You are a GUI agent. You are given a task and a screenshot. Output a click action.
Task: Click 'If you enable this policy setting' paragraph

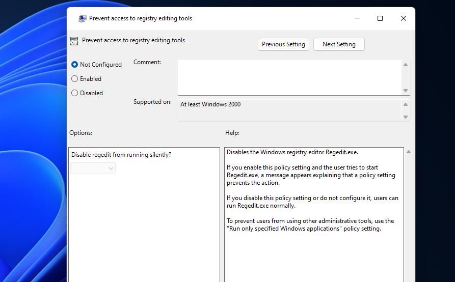pos(311,175)
